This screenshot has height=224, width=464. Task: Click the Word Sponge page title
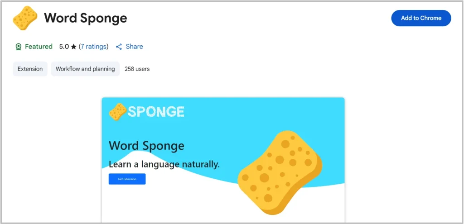point(85,18)
